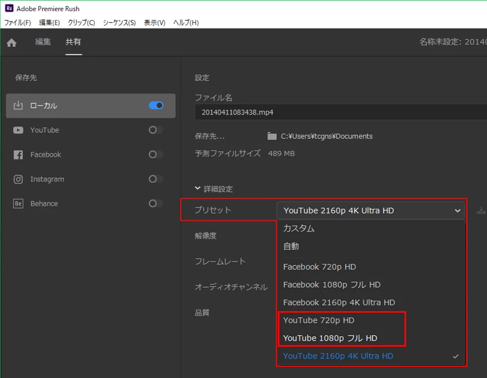Click the Adobe Premiere Rush app icon
This screenshot has width=487, height=378.
(x=9, y=8)
